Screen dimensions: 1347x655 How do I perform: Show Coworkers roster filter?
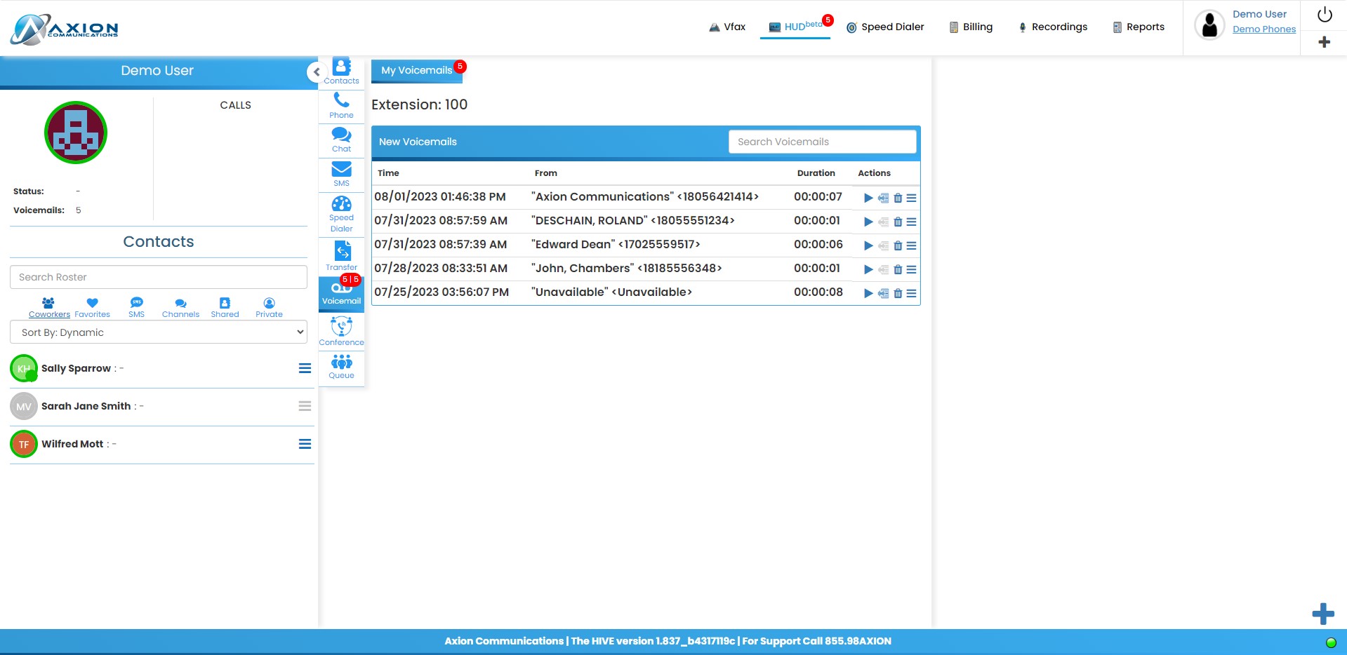(x=49, y=308)
